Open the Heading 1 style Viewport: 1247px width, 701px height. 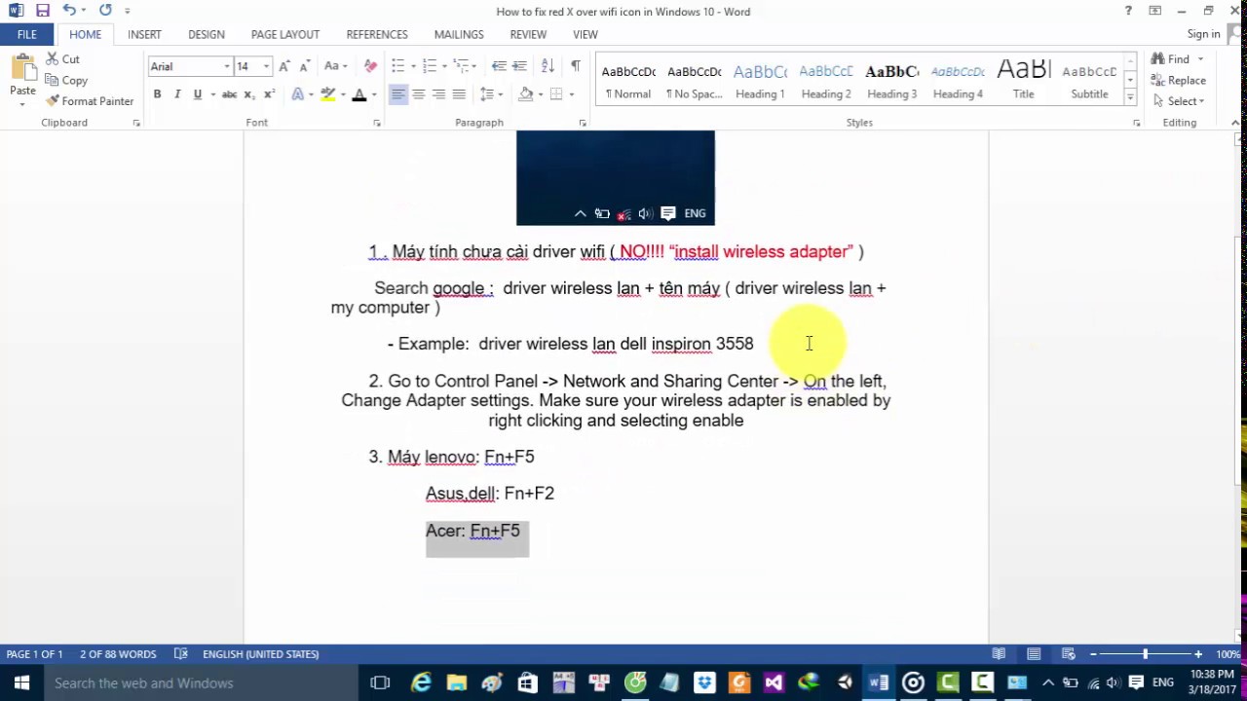click(x=760, y=78)
